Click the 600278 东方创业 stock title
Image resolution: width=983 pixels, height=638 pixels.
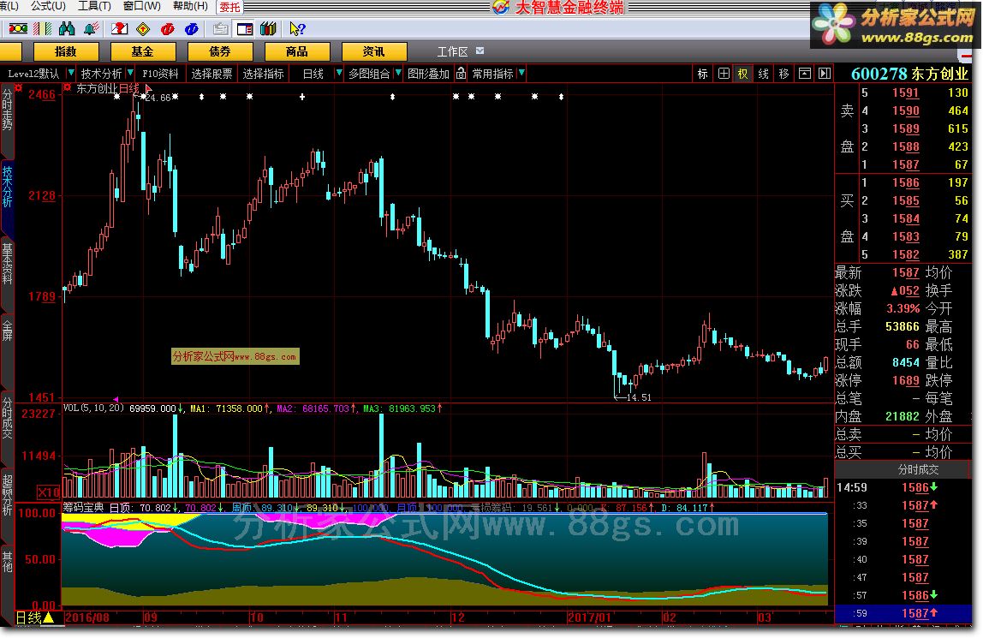tap(909, 74)
